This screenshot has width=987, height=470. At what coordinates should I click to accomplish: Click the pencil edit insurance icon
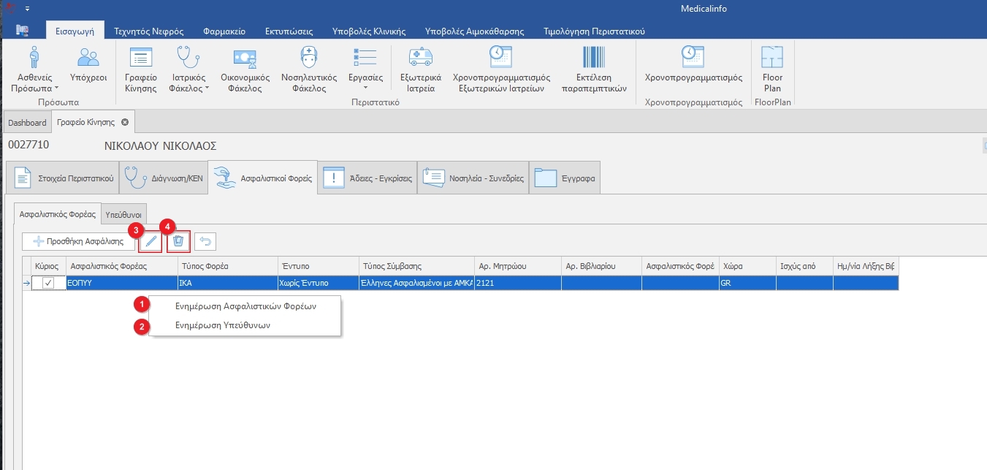tap(151, 241)
